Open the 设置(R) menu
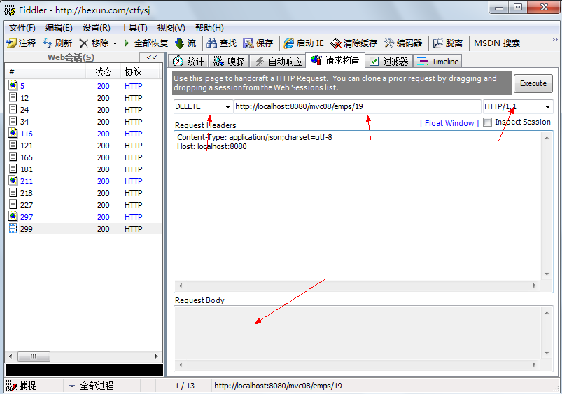The width and height of the screenshot is (562, 394). click(97, 28)
